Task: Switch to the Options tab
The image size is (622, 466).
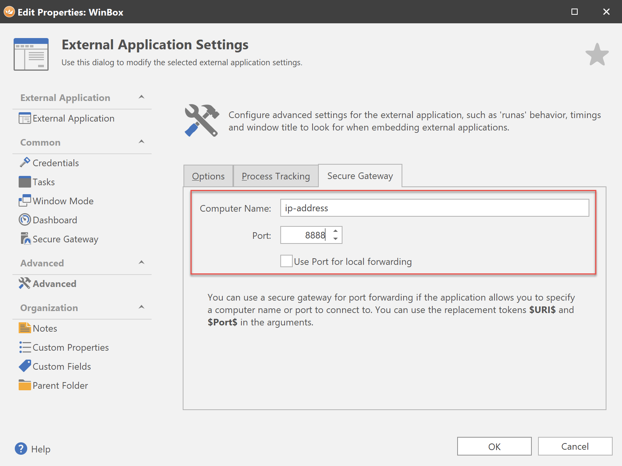Action: (208, 176)
